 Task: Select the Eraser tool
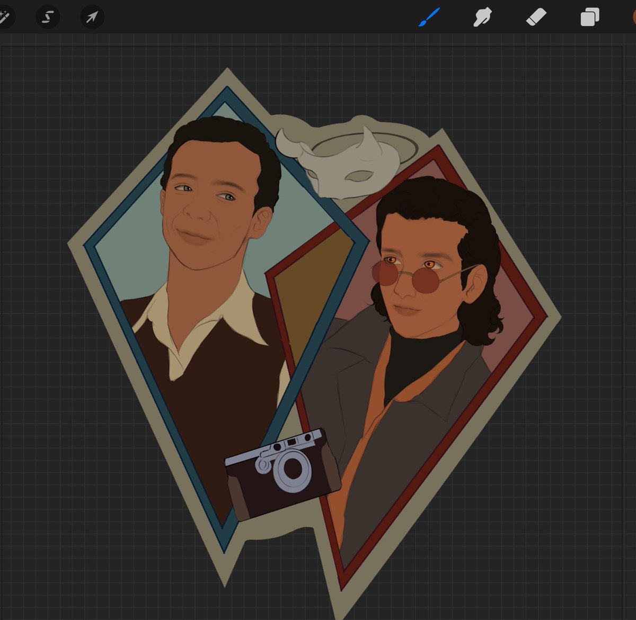(x=536, y=17)
